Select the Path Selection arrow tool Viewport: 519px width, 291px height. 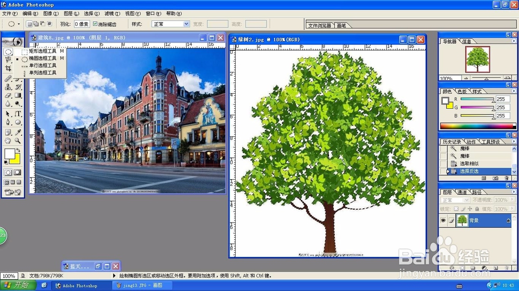8,113
